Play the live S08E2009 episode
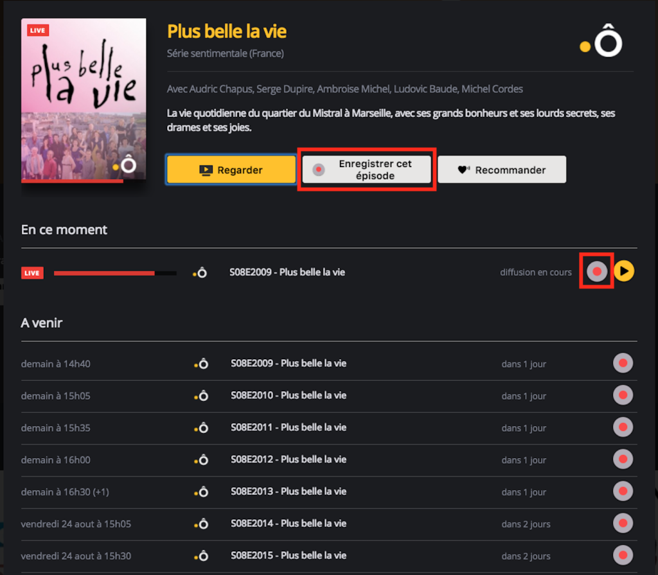The height and width of the screenshot is (575, 658). 624,271
